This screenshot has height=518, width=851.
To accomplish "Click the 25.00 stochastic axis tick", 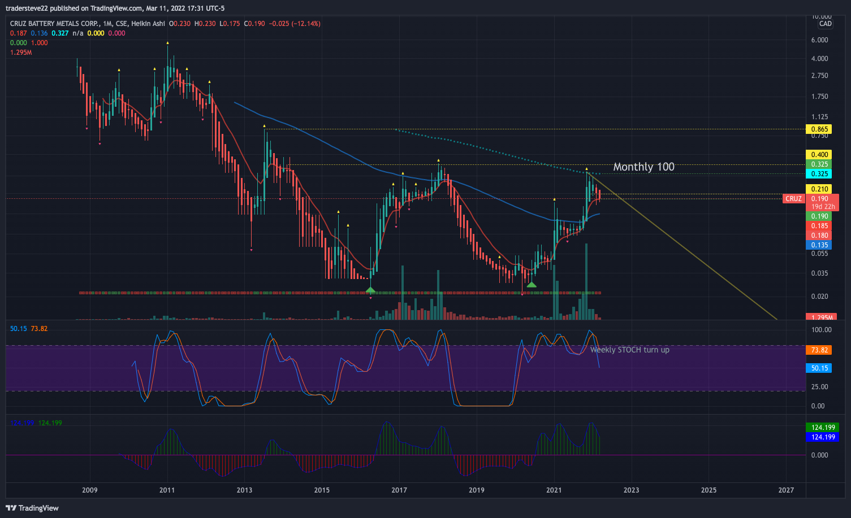I will pos(819,387).
